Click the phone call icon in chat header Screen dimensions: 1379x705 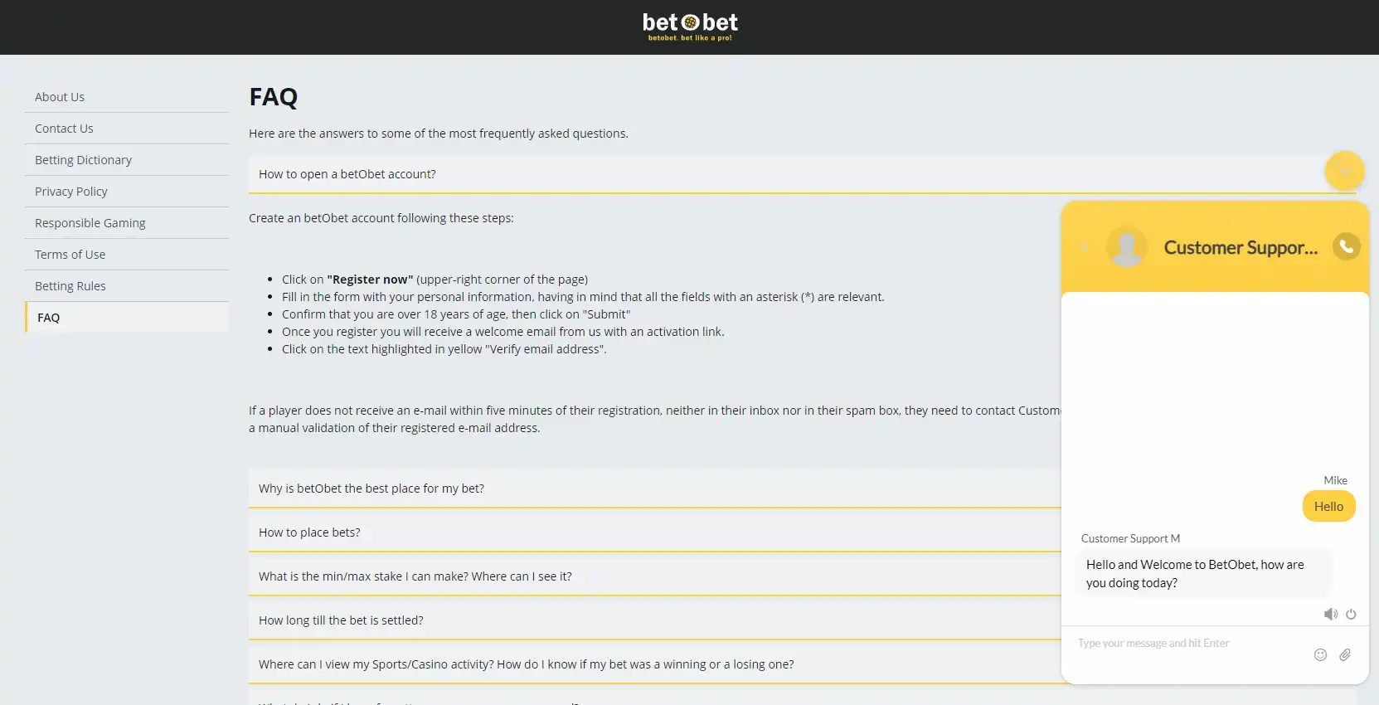pyautogui.click(x=1346, y=246)
